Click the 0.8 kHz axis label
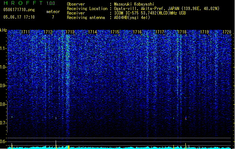 click(3, 104)
